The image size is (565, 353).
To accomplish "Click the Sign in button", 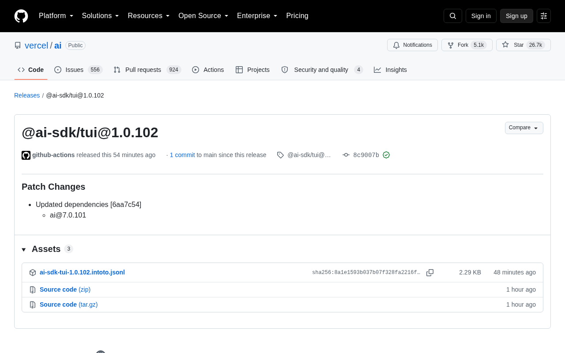I will [481, 16].
